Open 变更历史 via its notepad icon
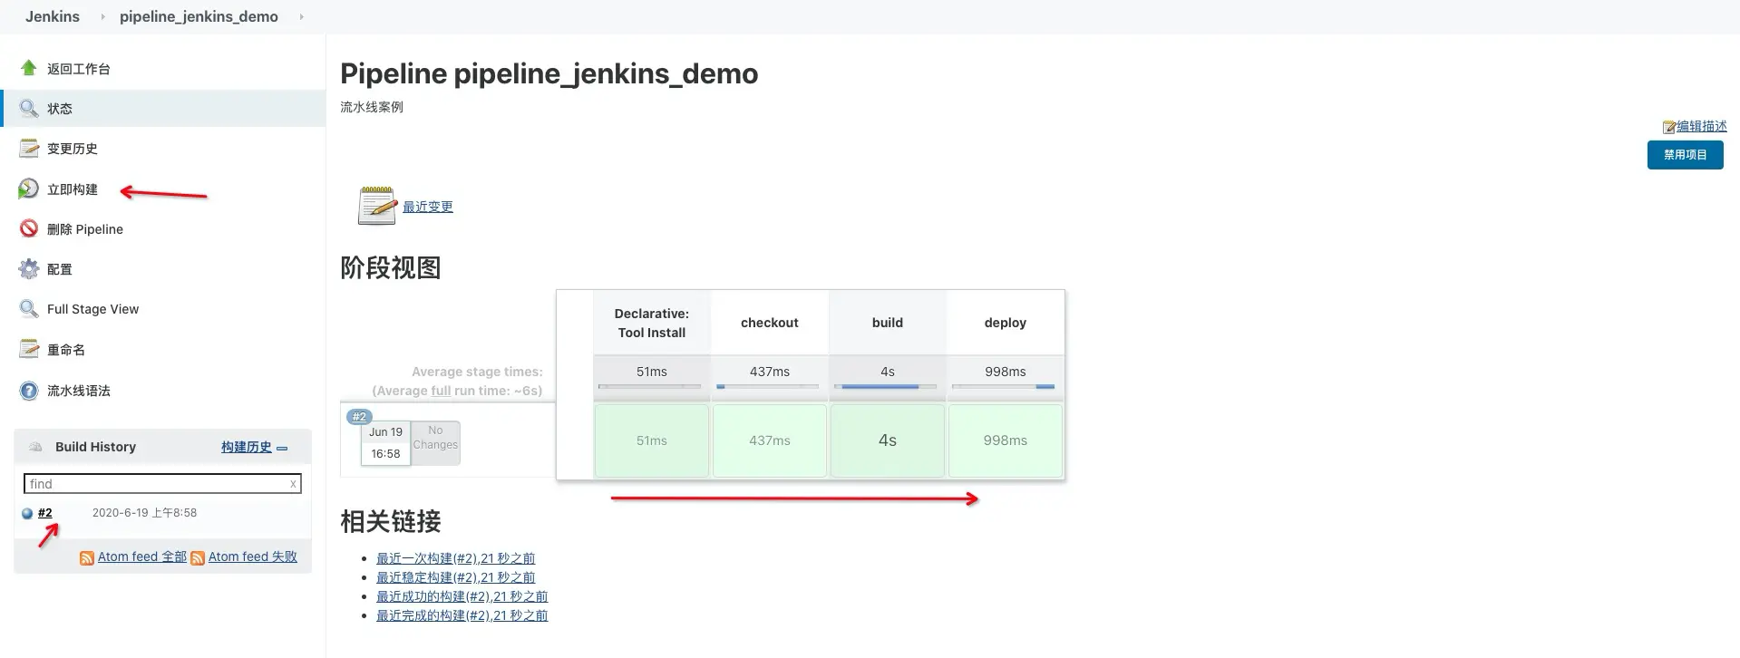This screenshot has width=1740, height=658. click(29, 148)
